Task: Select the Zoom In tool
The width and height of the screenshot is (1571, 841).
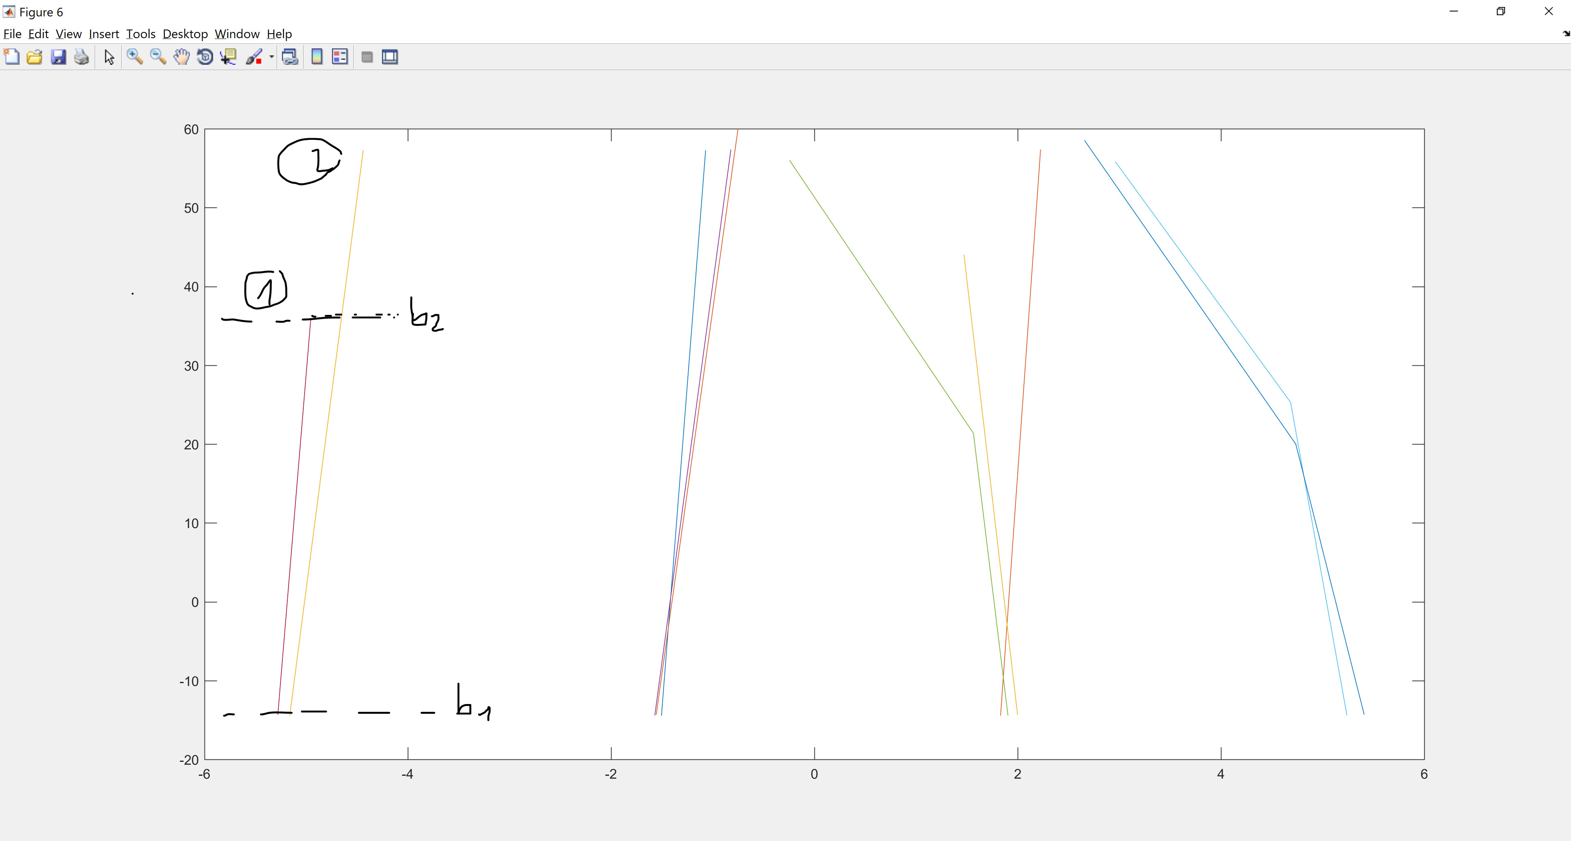Action: click(x=135, y=57)
